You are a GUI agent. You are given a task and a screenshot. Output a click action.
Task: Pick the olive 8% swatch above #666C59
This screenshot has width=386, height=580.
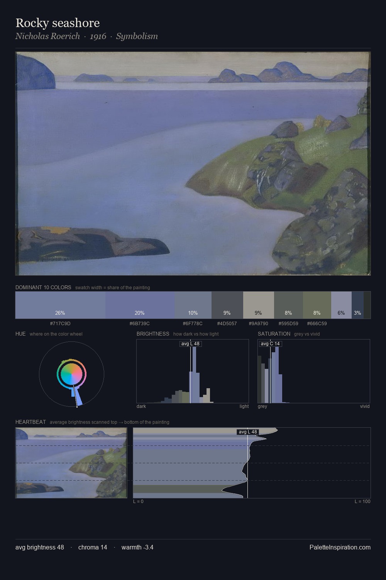(317, 305)
